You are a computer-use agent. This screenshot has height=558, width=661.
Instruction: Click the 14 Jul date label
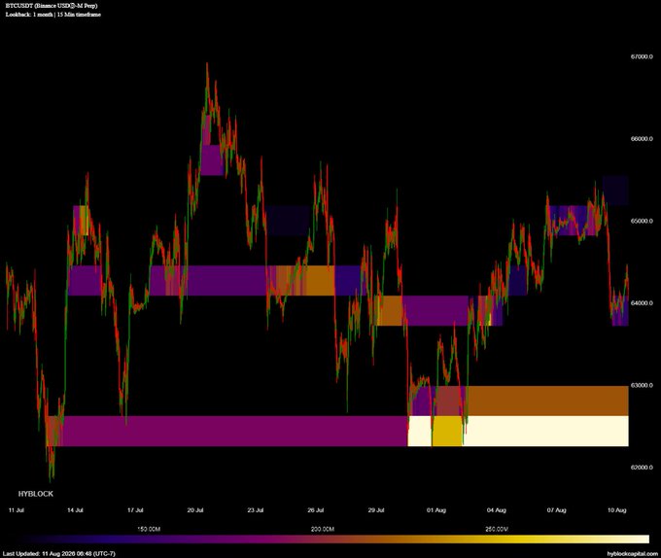pos(76,510)
